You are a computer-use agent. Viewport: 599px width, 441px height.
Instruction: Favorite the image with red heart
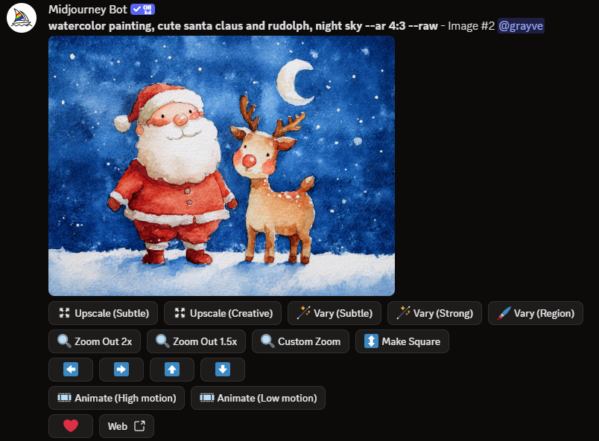click(71, 426)
